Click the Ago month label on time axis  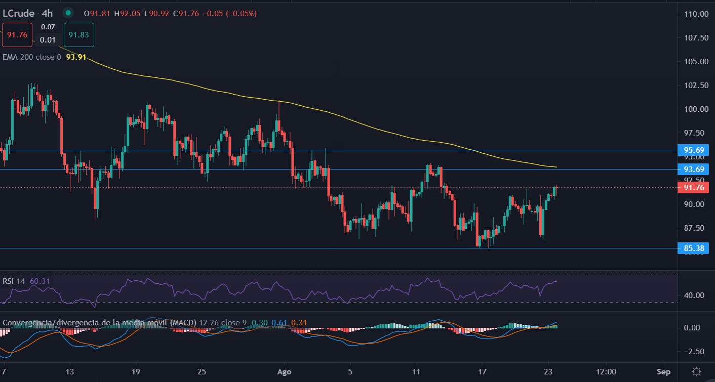284,371
